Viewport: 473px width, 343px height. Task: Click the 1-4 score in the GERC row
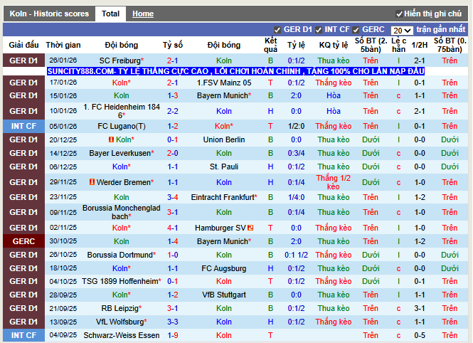tap(173, 241)
